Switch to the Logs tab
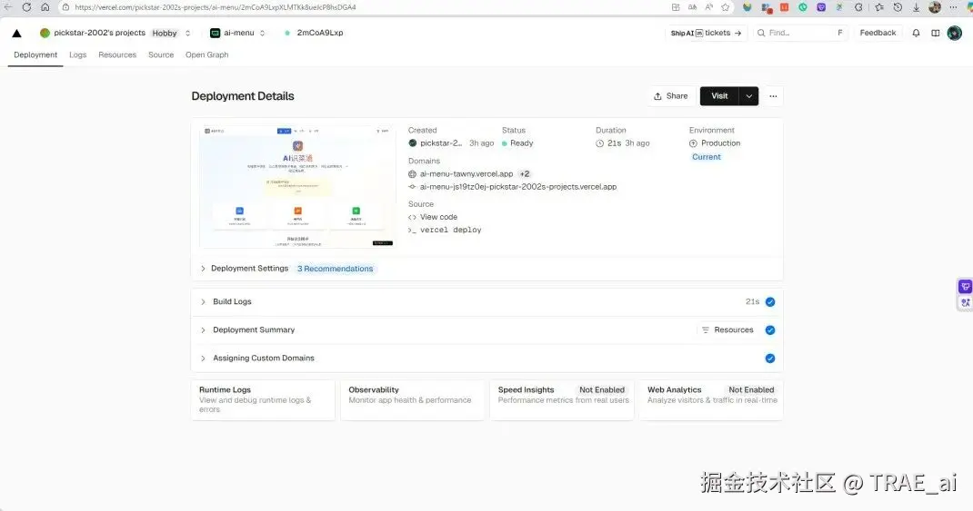 click(77, 54)
